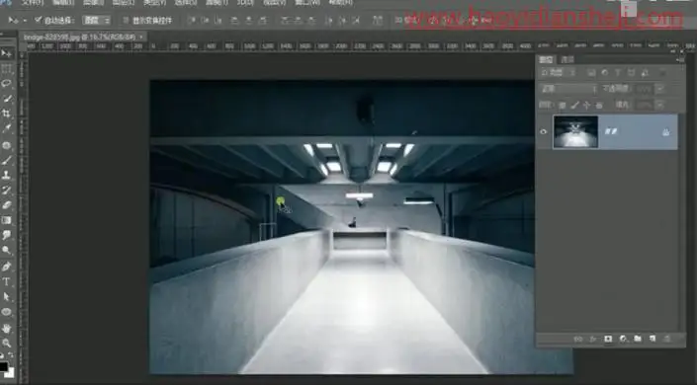Select the Eyedropper tool
Screen dimensions: 697x385
[x=6, y=128]
